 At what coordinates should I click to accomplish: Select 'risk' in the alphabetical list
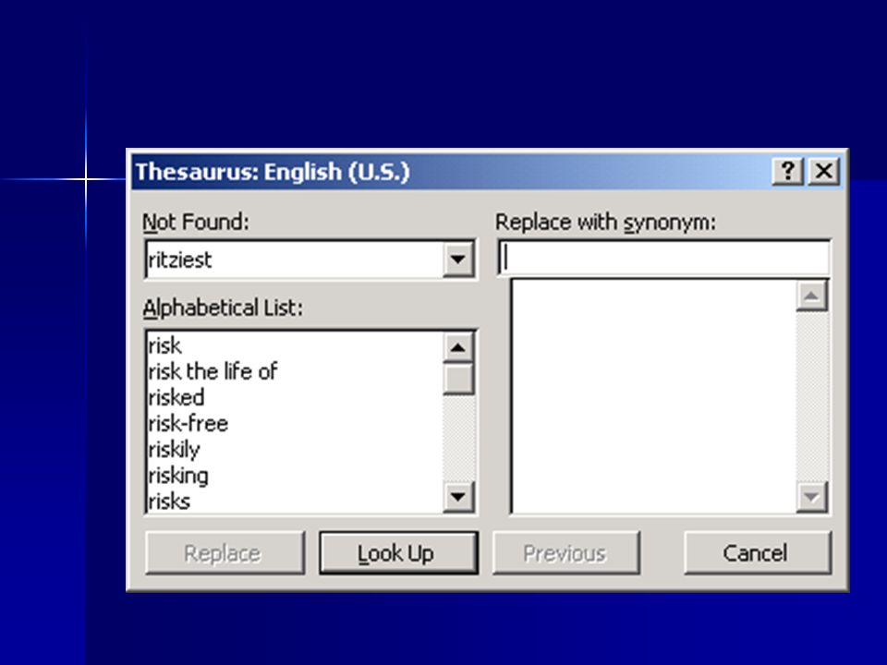pyautogui.click(x=295, y=345)
